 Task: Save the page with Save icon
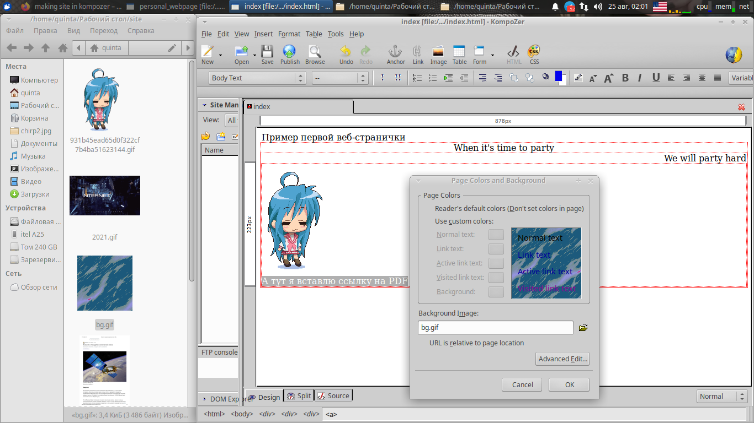pyautogui.click(x=267, y=55)
